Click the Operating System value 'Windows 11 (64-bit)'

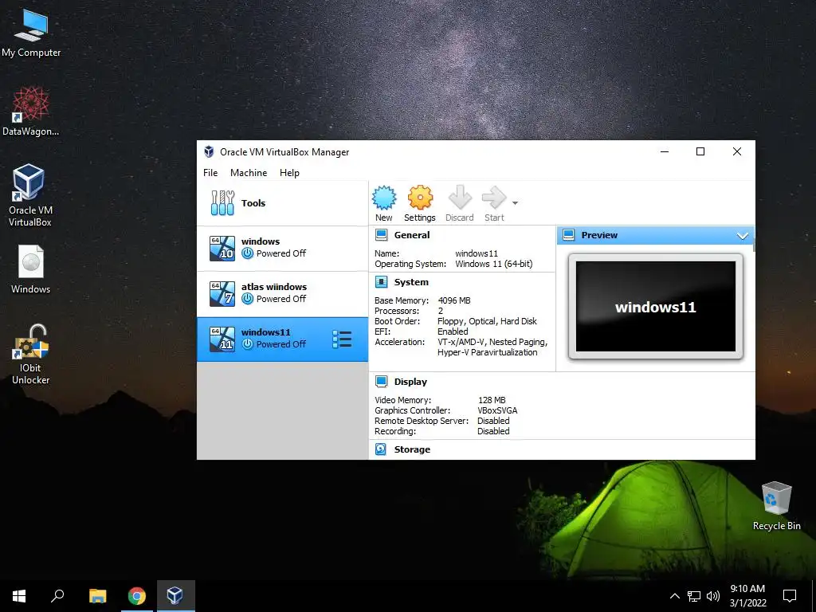[x=494, y=264]
